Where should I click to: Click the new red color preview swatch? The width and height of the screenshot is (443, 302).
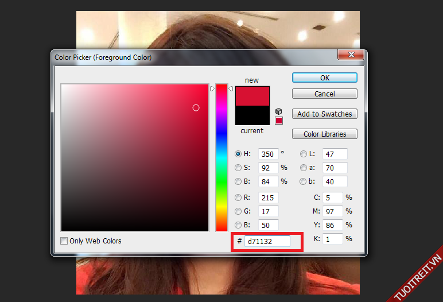(x=252, y=96)
